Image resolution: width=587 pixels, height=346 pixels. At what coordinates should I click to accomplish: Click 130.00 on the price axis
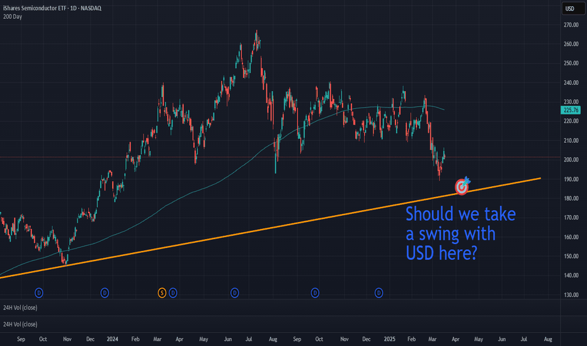[x=571, y=295]
